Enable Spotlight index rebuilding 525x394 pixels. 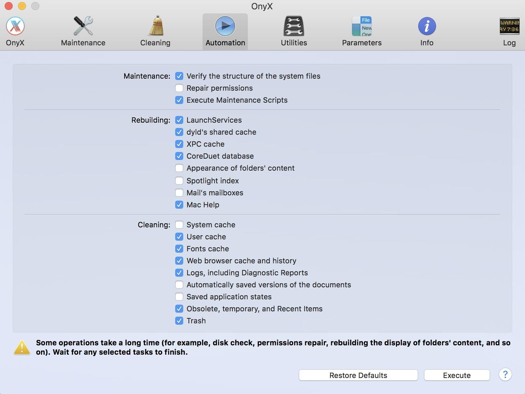[x=179, y=181]
